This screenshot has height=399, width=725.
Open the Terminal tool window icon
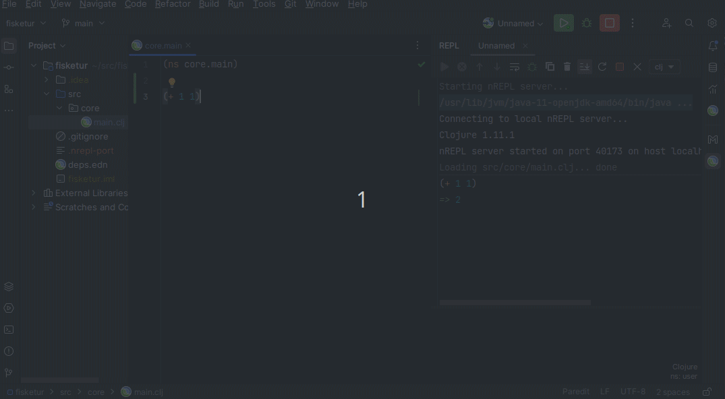pos(9,330)
